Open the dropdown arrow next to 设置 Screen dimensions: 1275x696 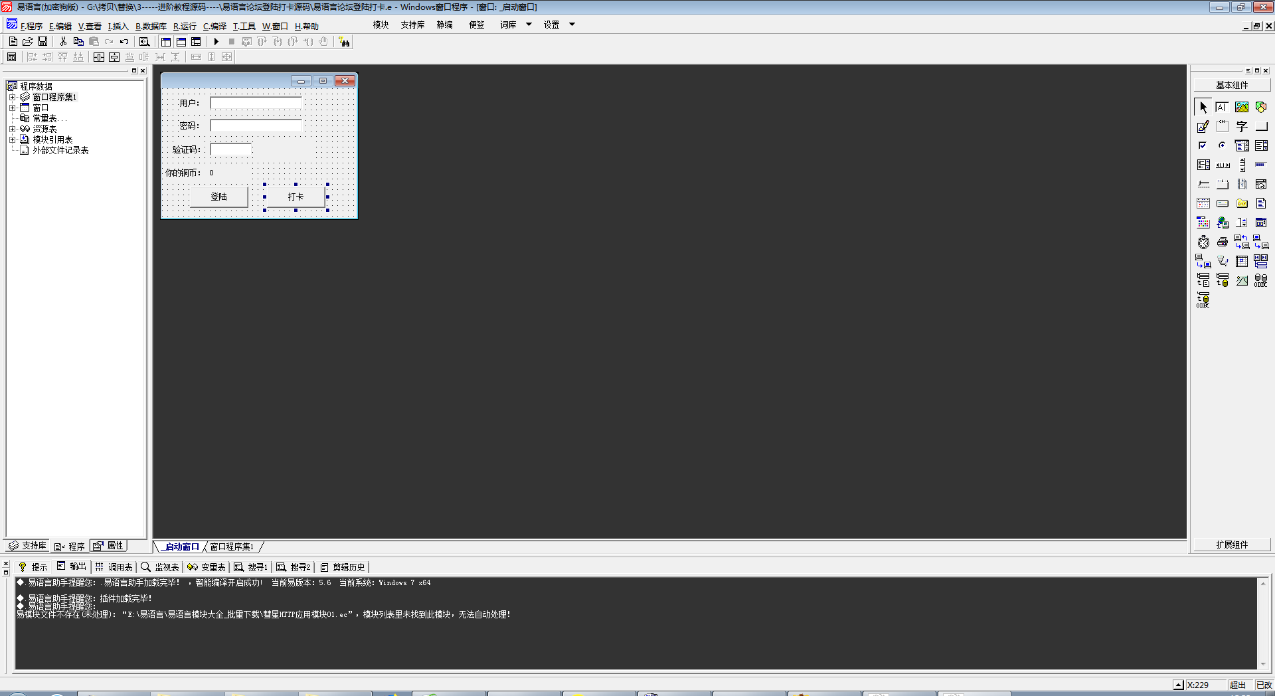pos(572,25)
